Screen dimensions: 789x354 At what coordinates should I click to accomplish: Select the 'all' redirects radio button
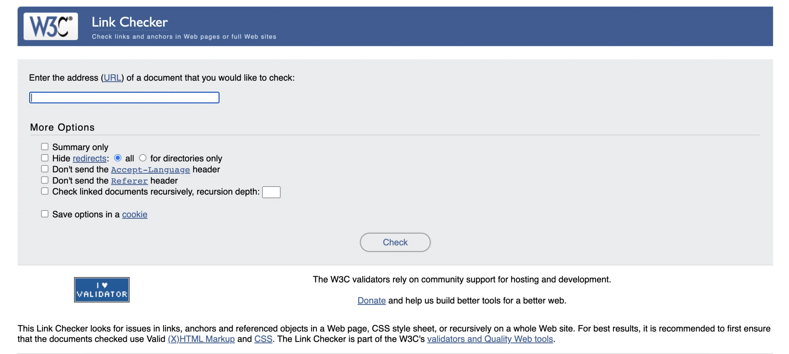[117, 158]
